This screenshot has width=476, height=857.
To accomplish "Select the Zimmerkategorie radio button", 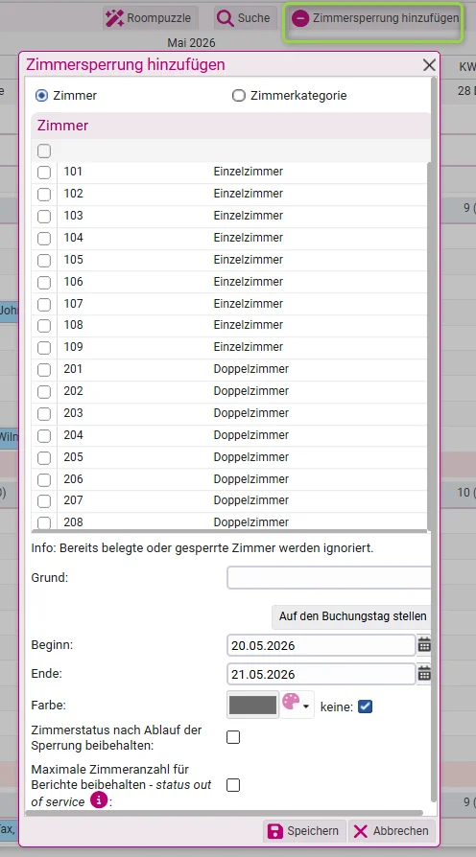I will pyautogui.click(x=239, y=96).
